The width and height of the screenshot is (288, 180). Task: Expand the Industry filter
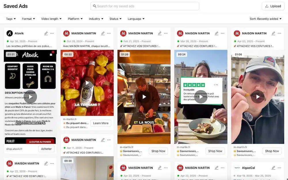[96, 19]
